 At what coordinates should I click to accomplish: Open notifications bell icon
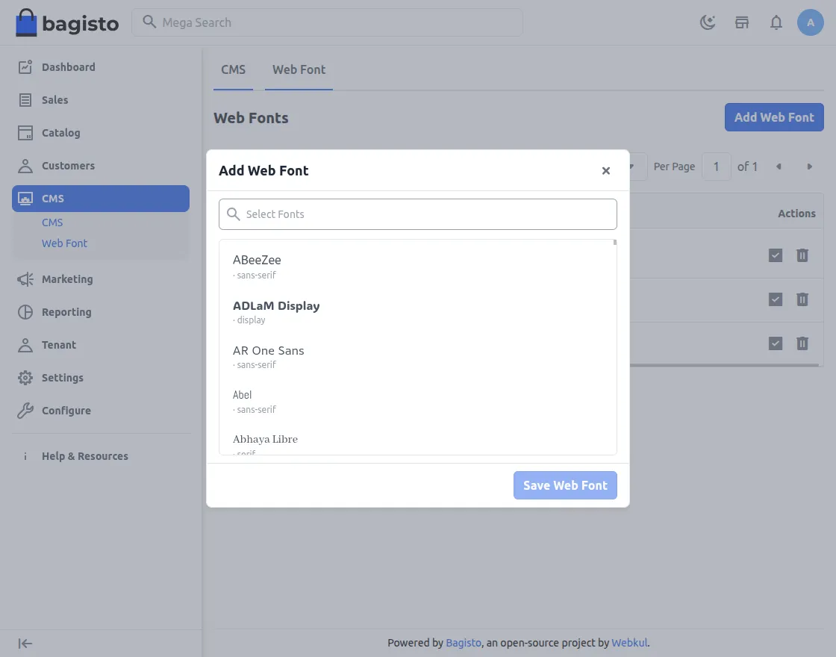[776, 22]
